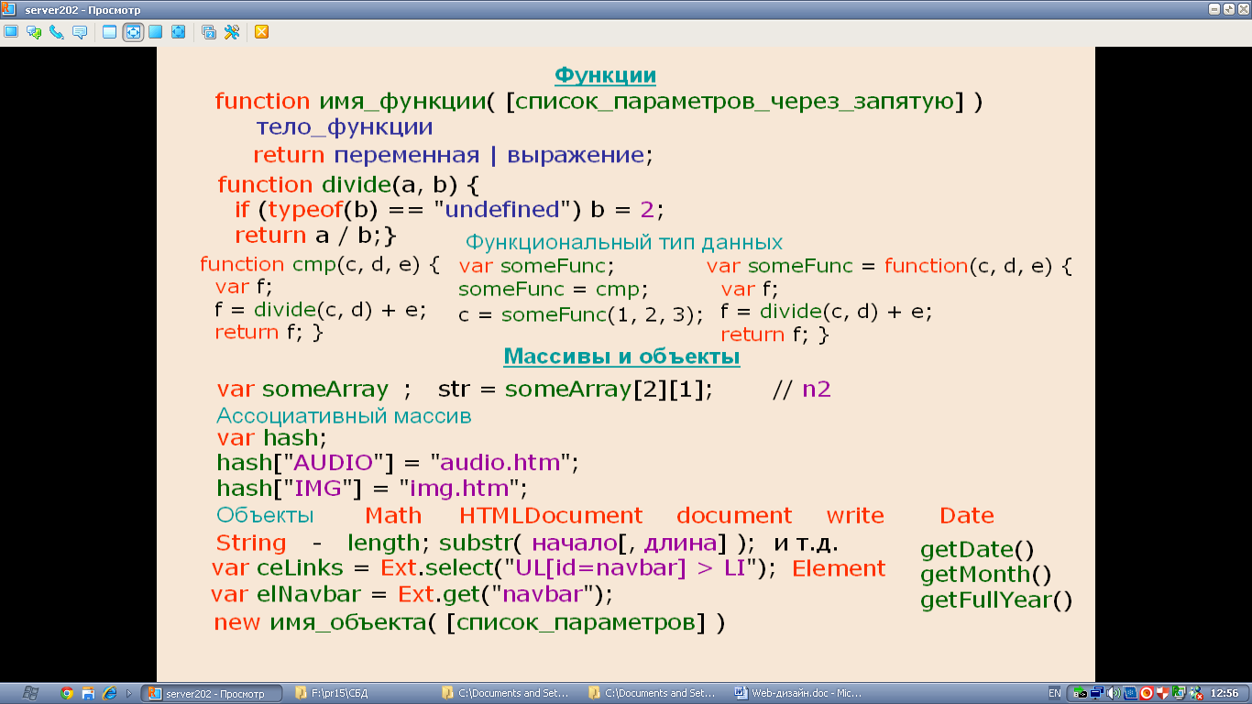Open the send message speech bubble icon
The image size is (1252, 704).
click(80, 31)
